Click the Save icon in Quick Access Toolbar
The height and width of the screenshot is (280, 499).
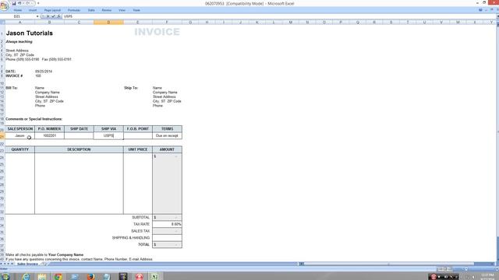coord(14,3)
